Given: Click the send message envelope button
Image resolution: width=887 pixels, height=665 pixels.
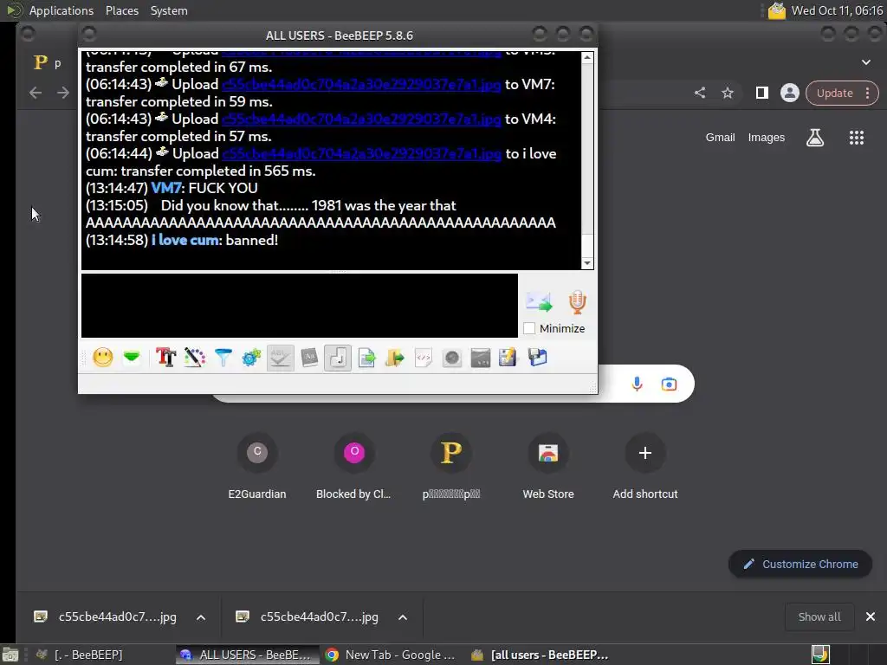Looking at the screenshot, I should click(539, 301).
